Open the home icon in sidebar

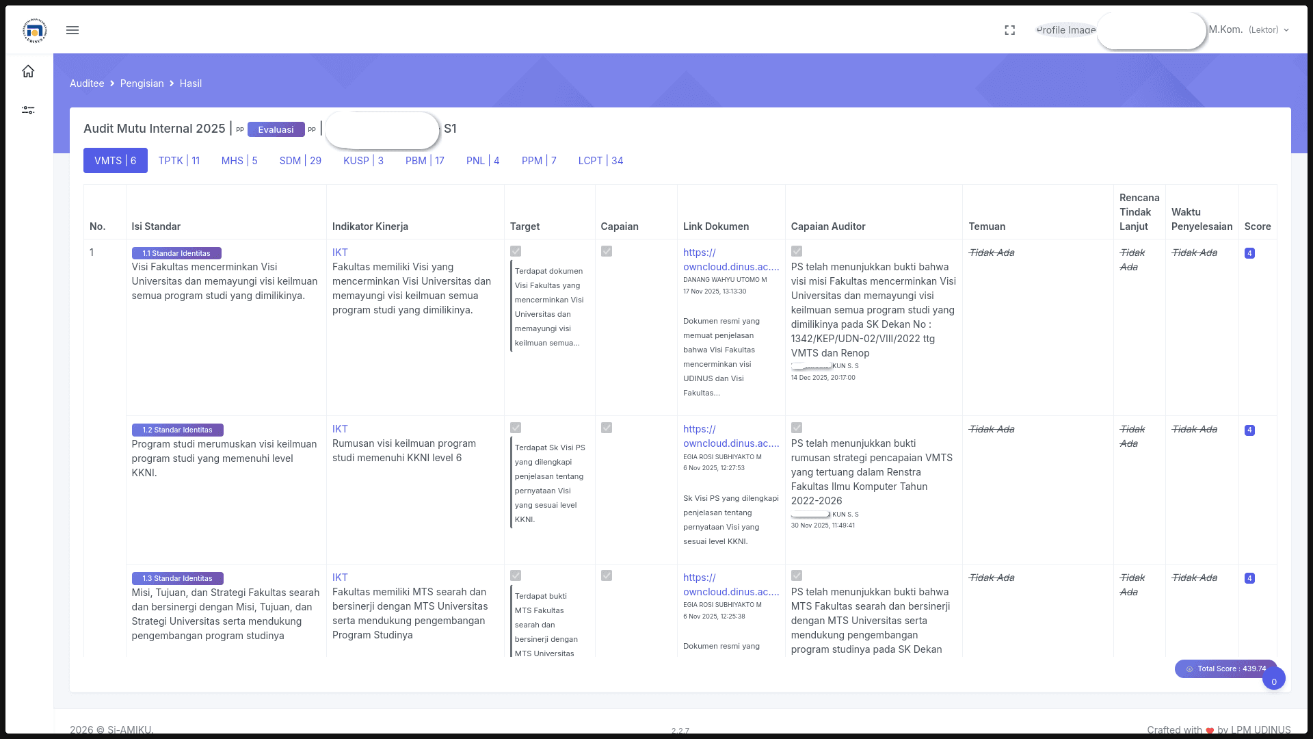[28, 71]
